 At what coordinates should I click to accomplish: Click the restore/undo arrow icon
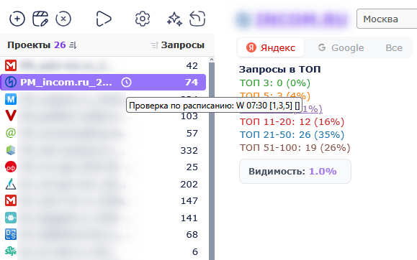[x=197, y=19]
